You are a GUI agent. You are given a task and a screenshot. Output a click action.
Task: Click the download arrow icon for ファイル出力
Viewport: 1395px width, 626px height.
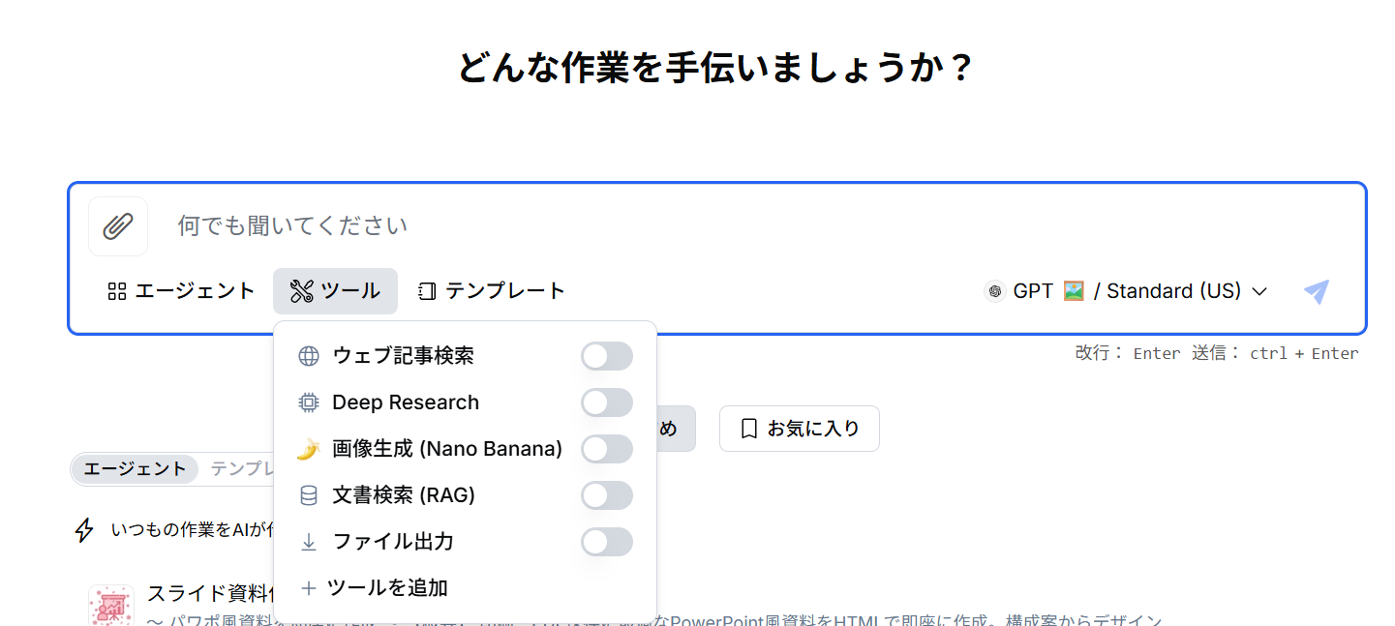(309, 542)
